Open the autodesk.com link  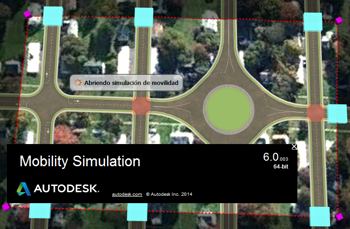127,194
